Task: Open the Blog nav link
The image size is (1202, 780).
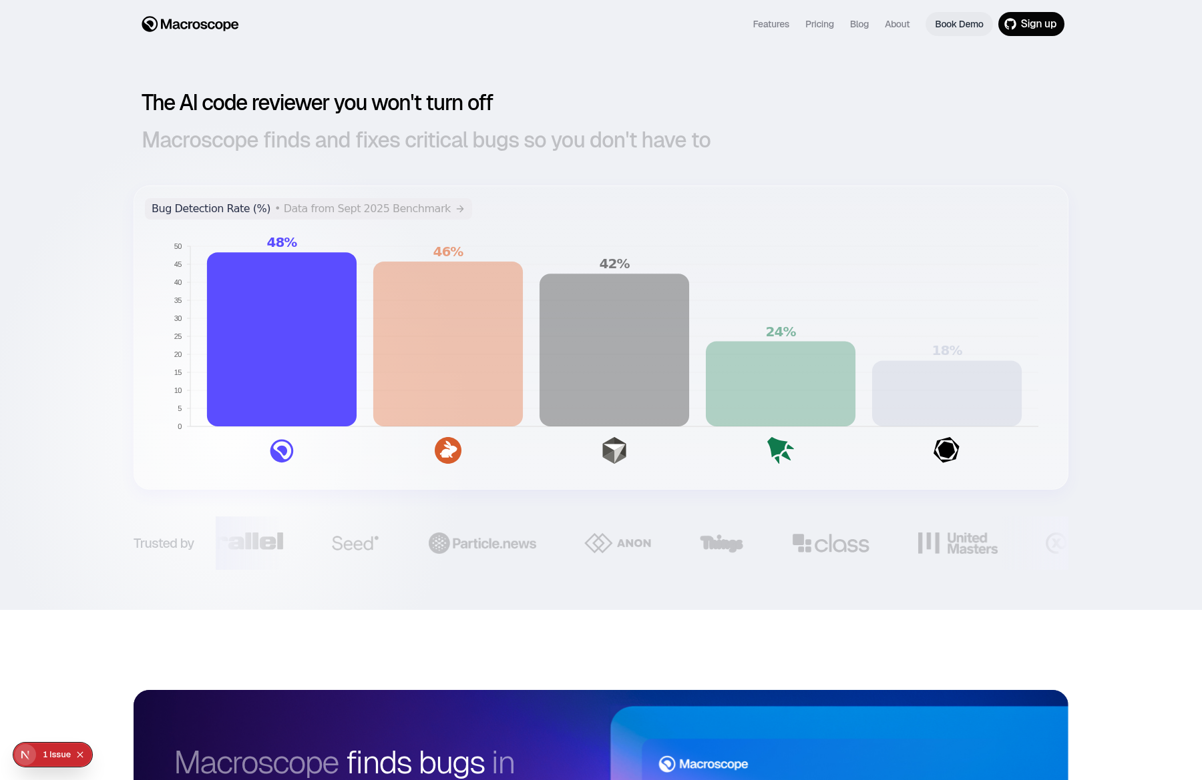Action: click(859, 24)
